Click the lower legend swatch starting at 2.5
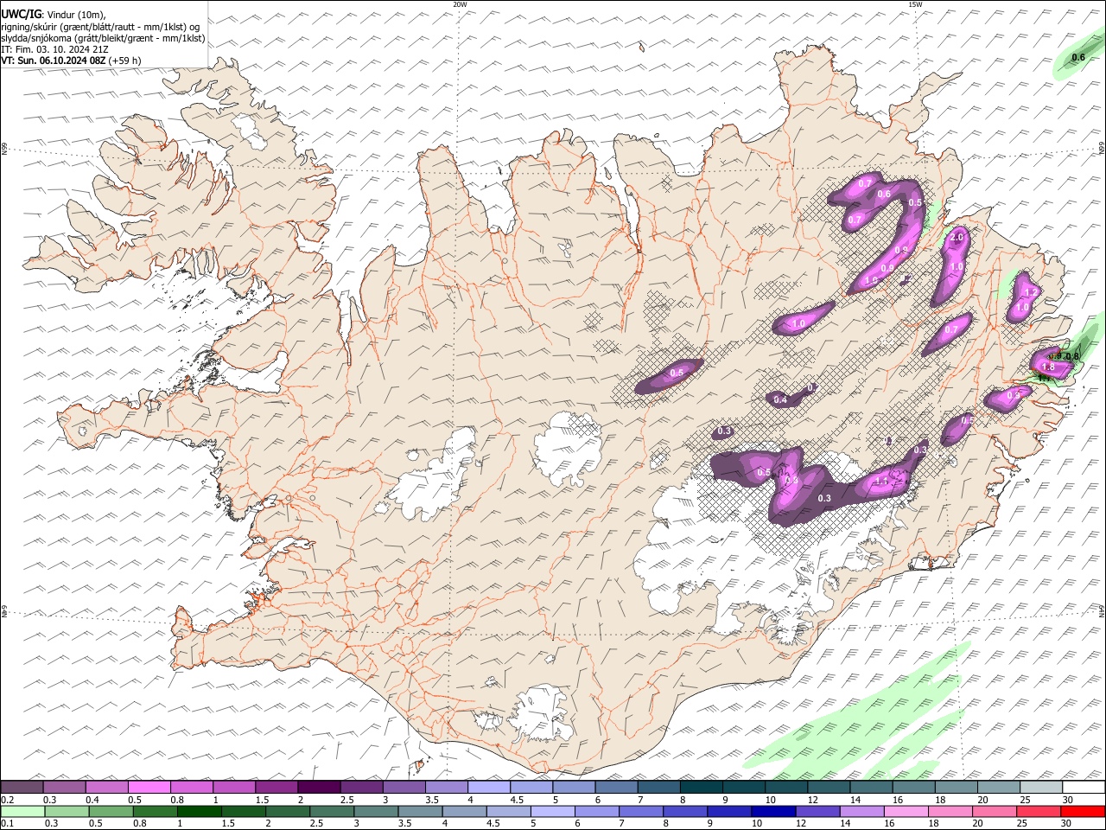Image resolution: width=1106 pixels, height=830 pixels. [332, 811]
